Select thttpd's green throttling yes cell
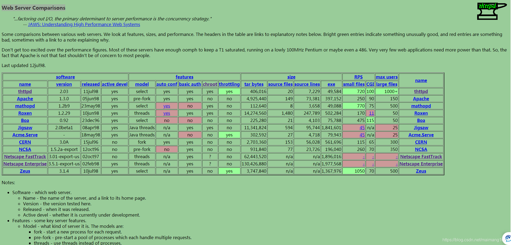The image size is (511, 245). point(229,91)
